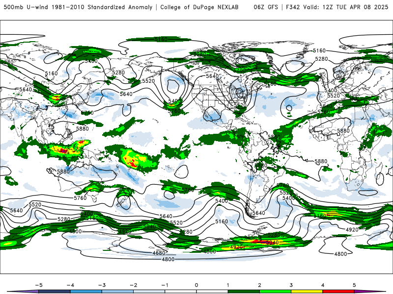
Task: Click the '-5' colorbar tick label
Action: click(39, 285)
